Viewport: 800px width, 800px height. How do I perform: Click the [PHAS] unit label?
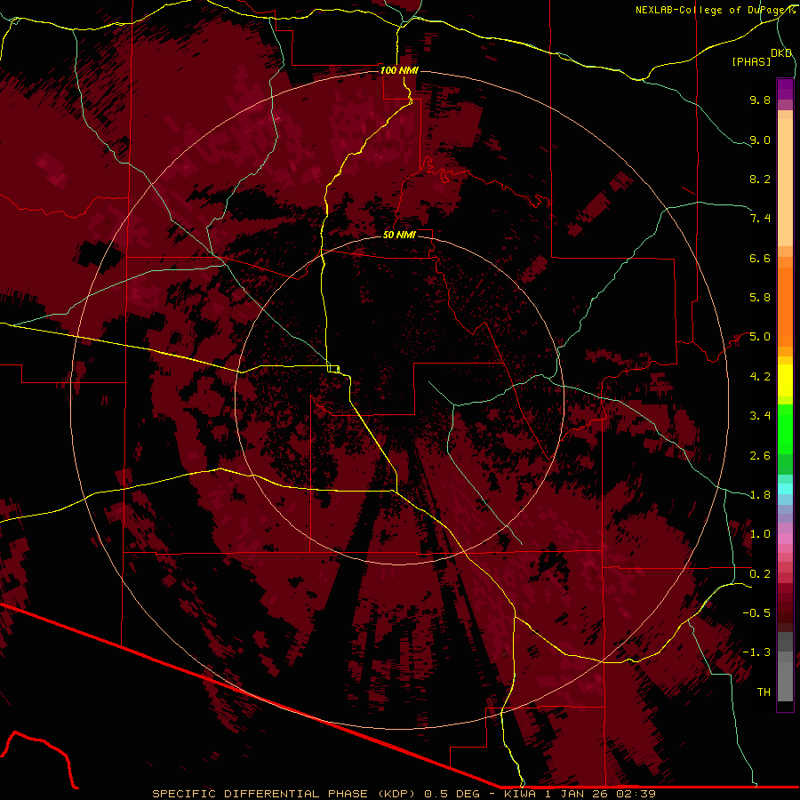coord(751,62)
